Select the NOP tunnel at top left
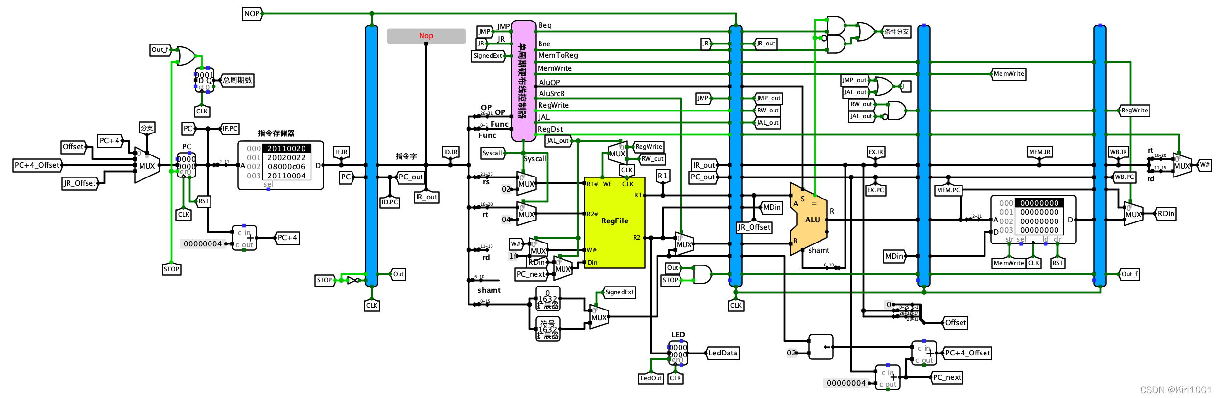The width and height of the screenshot is (1220, 398). [x=253, y=14]
